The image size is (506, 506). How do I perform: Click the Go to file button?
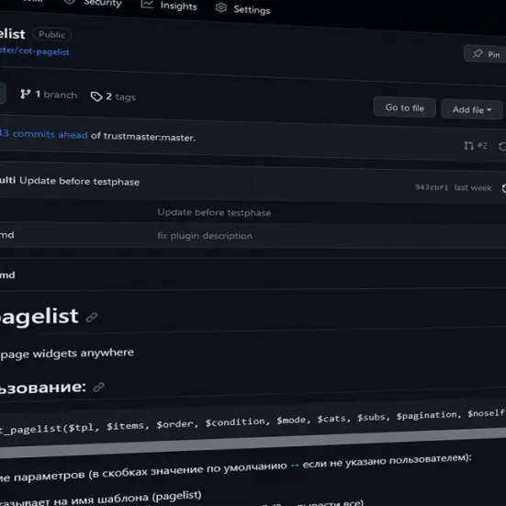[x=405, y=107]
